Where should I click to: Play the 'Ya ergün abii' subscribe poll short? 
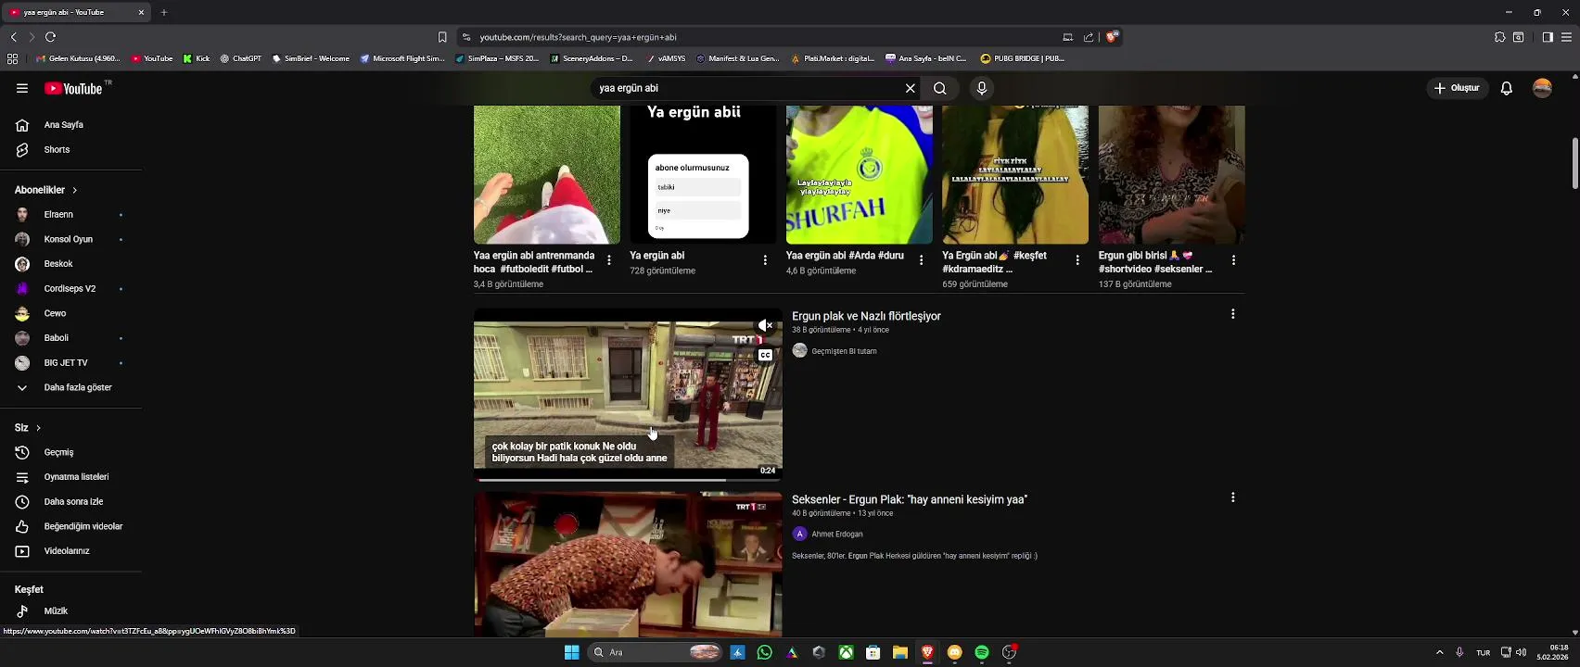(703, 174)
